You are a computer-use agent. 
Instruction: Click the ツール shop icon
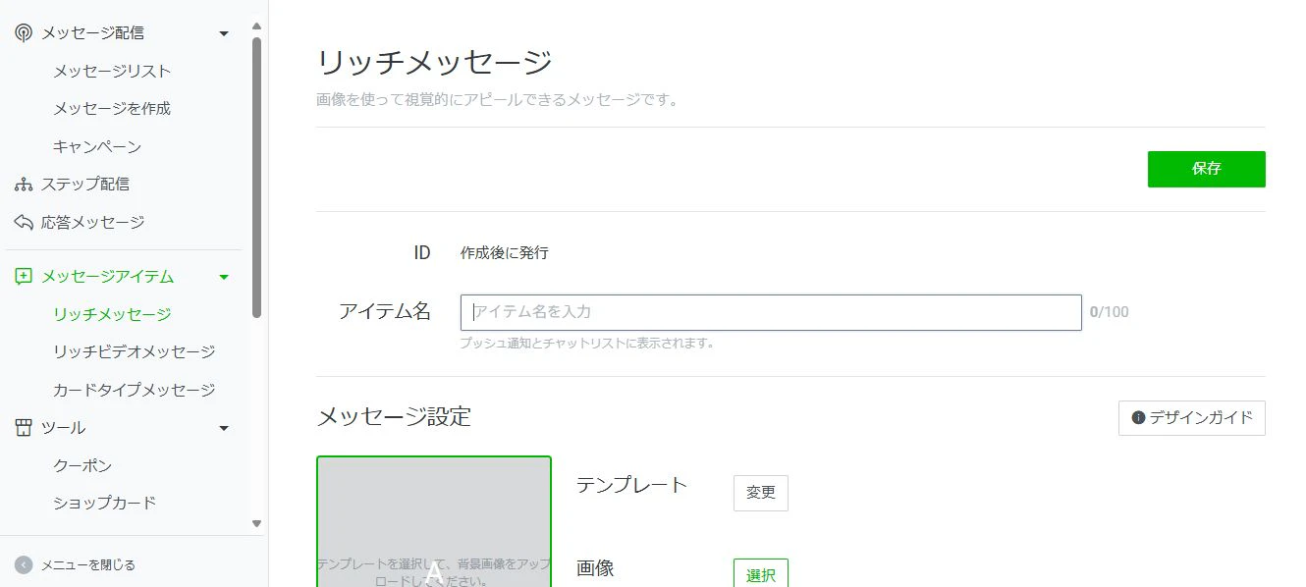click(24, 428)
